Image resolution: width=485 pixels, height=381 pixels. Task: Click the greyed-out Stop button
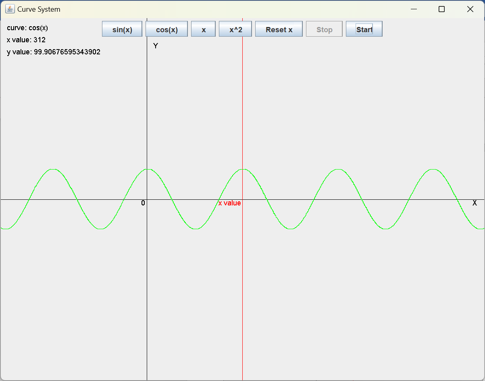pos(324,29)
